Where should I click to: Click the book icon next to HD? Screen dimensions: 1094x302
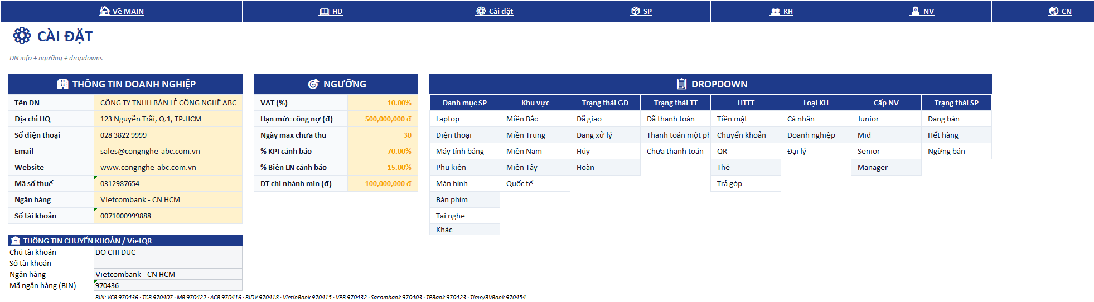[324, 11]
